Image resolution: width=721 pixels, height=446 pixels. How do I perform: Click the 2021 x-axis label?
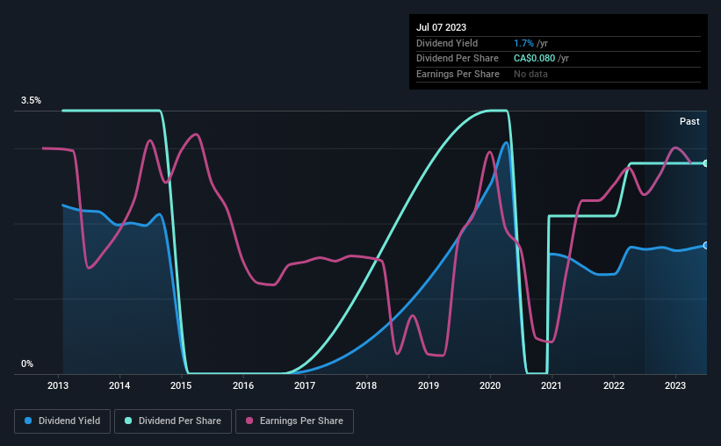[551, 385]
